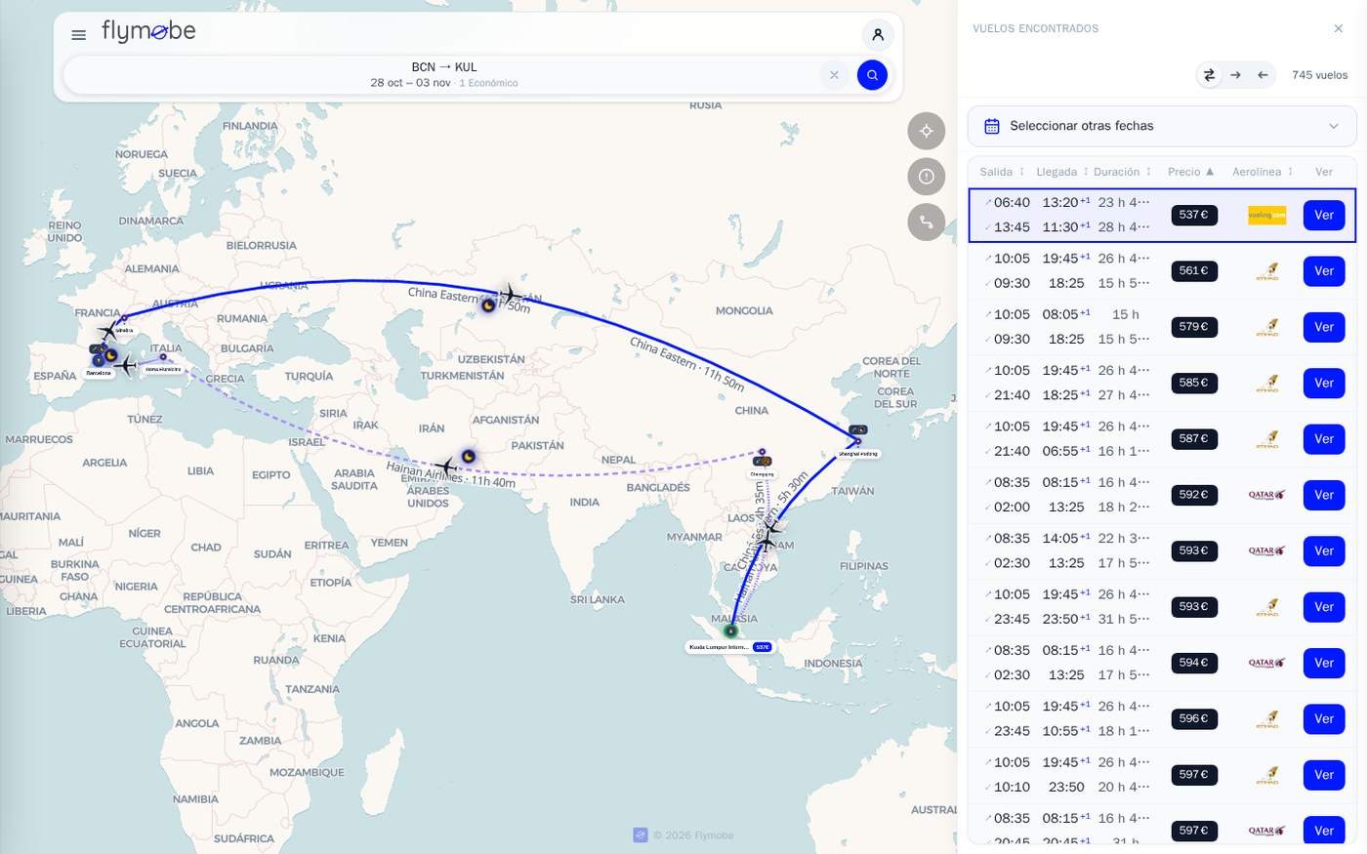Screen dimensions: 1367x854
Task: Click Ver for the 537 € flight
Action: click(1324, 216)
